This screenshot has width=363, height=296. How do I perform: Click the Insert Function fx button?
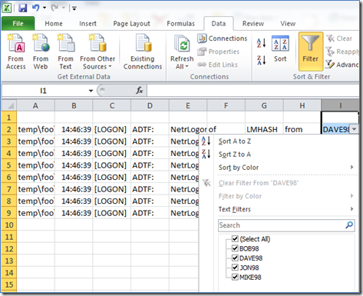[140, 91]
